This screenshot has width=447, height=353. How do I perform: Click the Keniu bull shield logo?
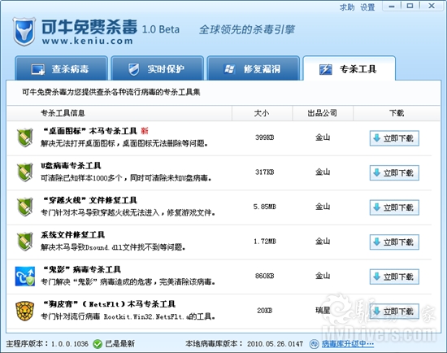24,32
